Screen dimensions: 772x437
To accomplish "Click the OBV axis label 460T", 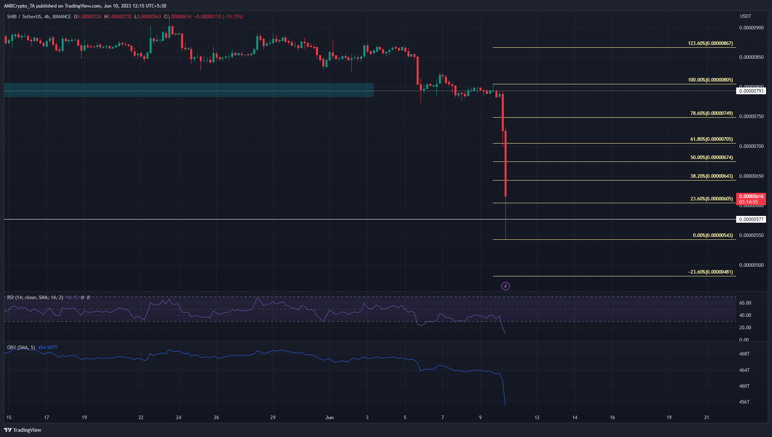I will tap(744, 386).
